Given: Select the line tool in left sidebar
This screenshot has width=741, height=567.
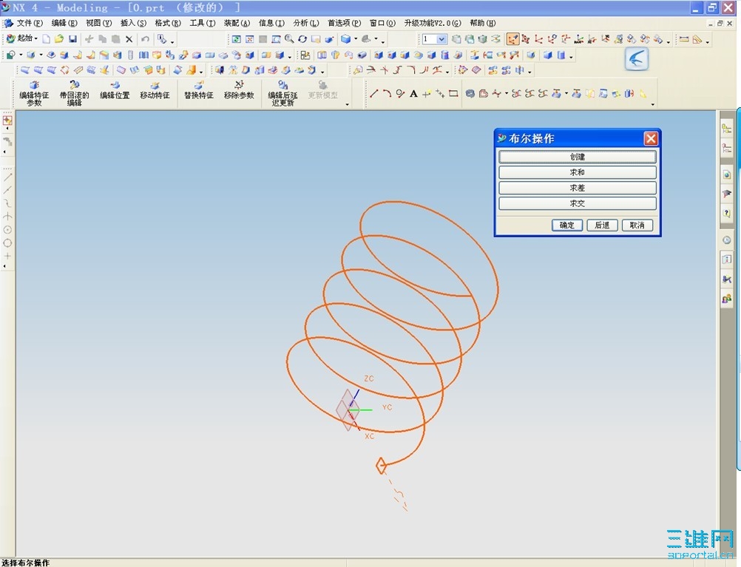Looking at the screenshot, I should 7,177.
